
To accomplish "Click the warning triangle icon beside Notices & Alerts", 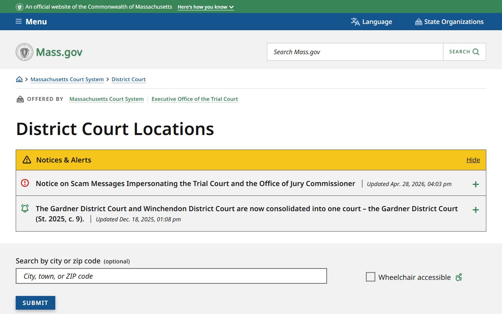I will [27, 160].
